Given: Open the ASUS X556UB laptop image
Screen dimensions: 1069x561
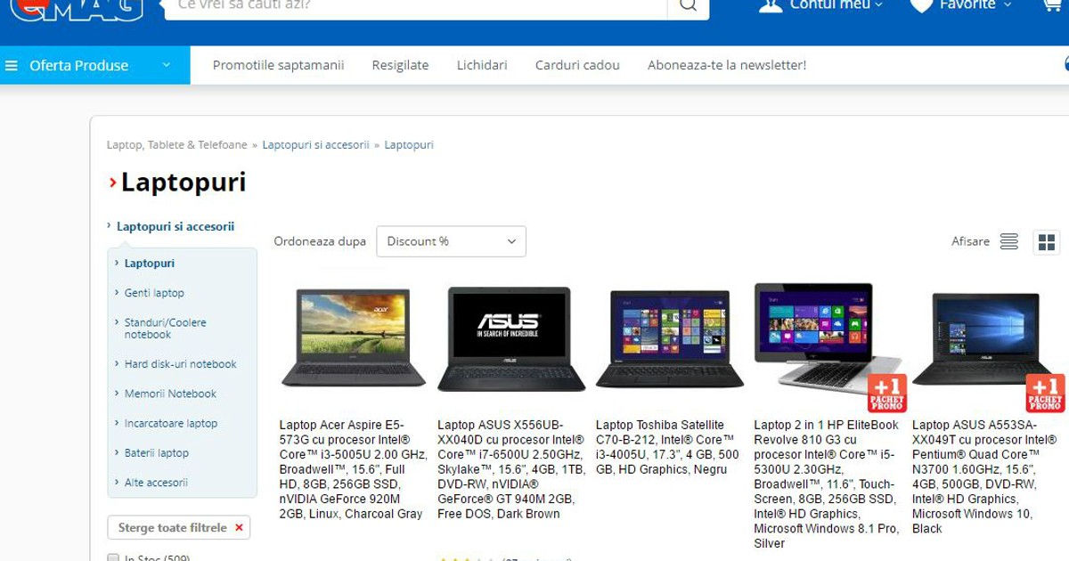Looking at the screenshot, I should coord(511,338).
